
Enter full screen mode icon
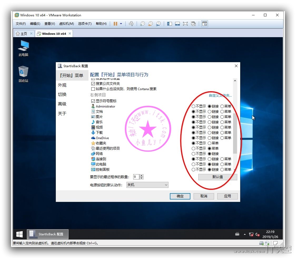pos(185,24)
